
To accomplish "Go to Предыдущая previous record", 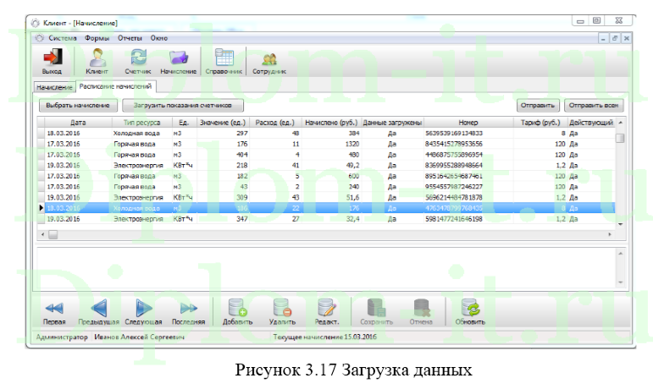I will click(x=98, y=310).
